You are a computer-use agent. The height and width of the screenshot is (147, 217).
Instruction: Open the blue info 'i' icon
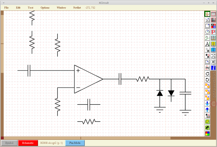tap(213, 68)
